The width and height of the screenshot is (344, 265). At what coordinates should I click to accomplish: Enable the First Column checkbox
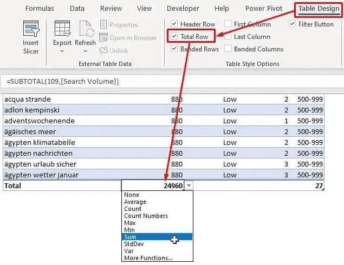(228, 23)
